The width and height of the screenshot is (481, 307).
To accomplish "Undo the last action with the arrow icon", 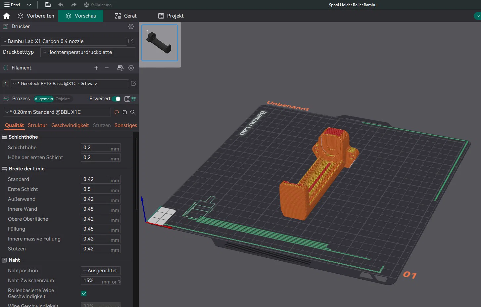I will (61, 5).
